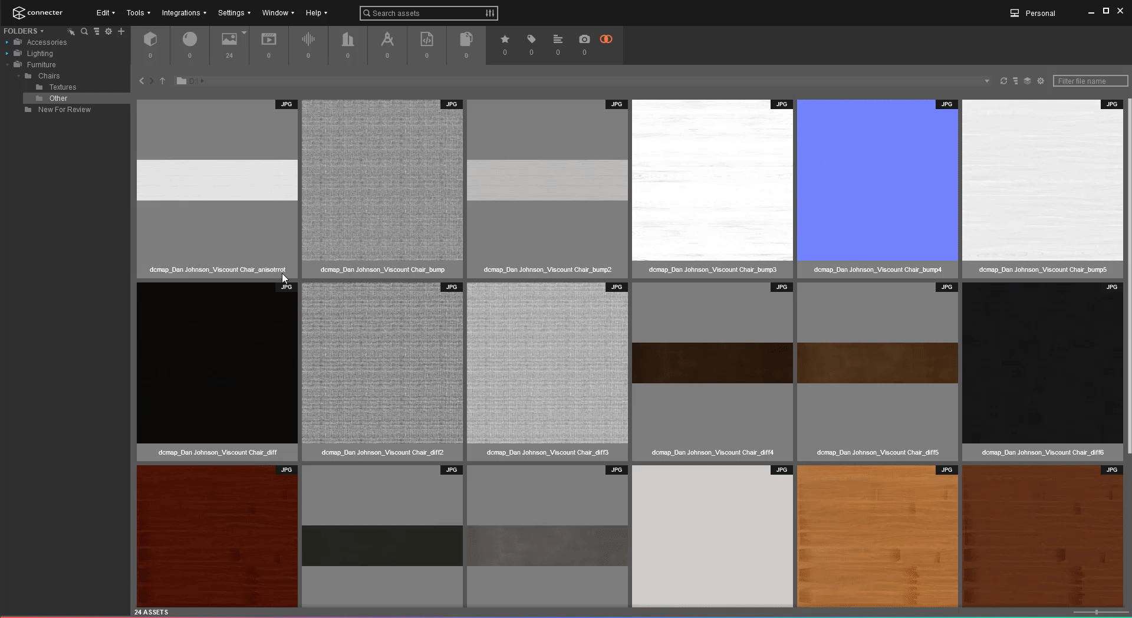Collapse the Furniture folder tree
Screen dimensions: 1132x618
[7, 65]
